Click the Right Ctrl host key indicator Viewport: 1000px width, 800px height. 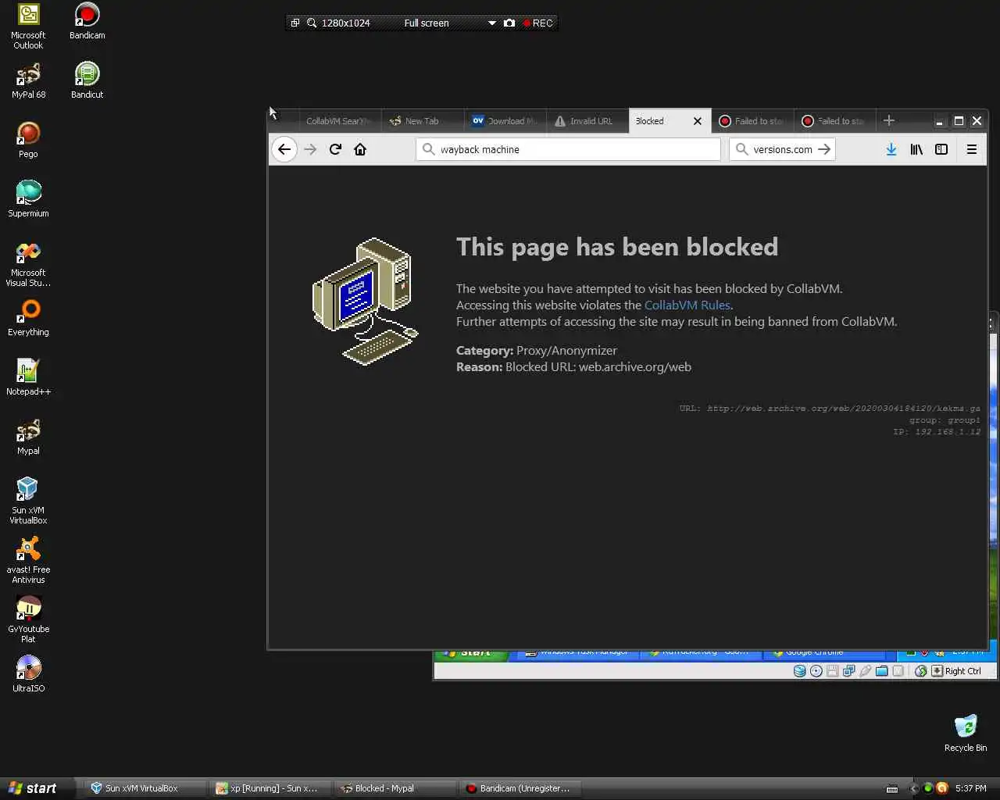coord(957,671)
